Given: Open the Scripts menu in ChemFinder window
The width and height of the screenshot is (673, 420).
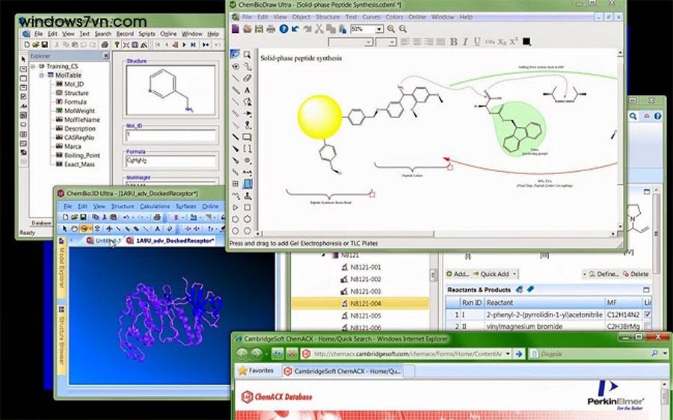Looking at the screenshot, I should click(147, 34).
